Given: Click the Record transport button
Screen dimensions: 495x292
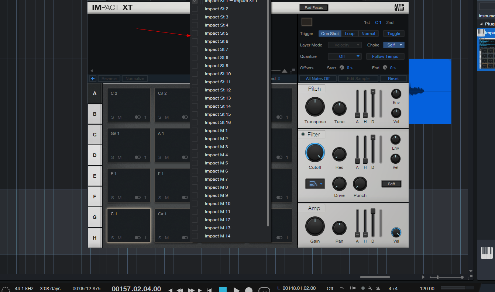Looking at the screenshot, I should coord(249,290).
